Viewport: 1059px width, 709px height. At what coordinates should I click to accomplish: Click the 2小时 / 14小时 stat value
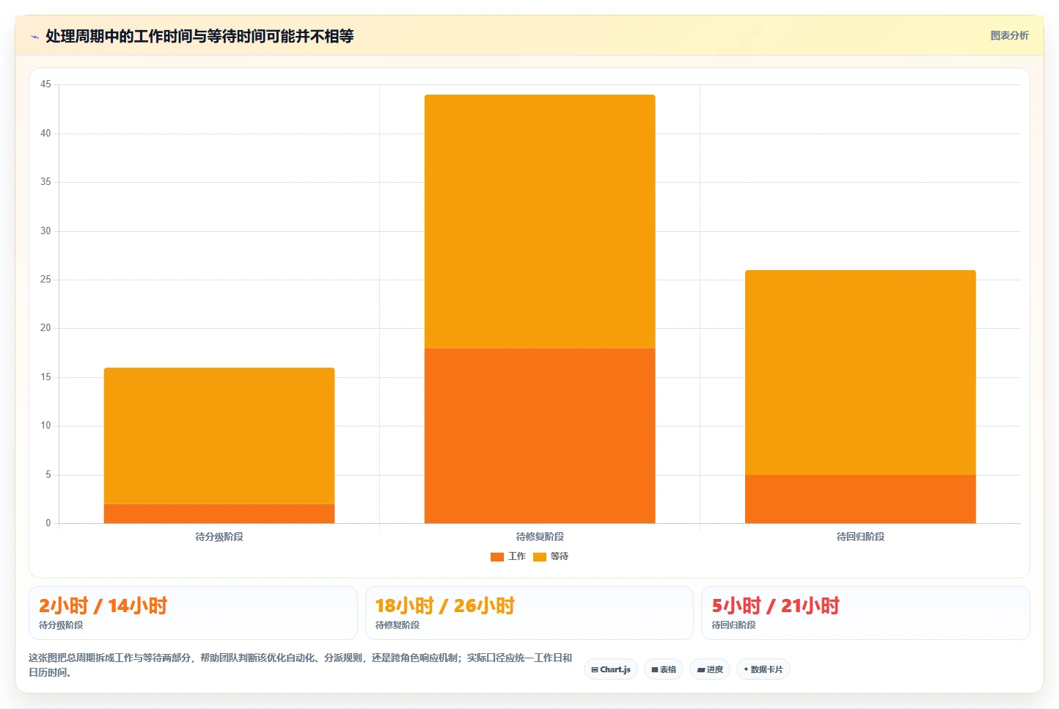[103, 606]
